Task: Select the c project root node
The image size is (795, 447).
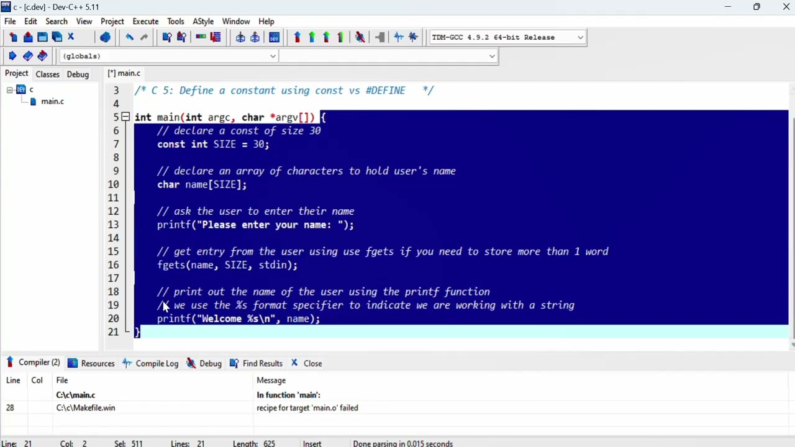Action: click(31, 90)
